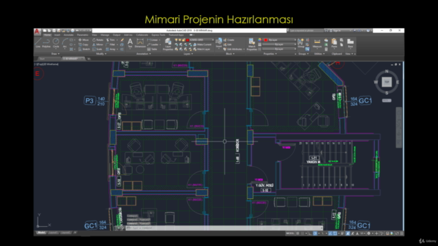
Task: Click the Erase tool icon
Action: 122,40
